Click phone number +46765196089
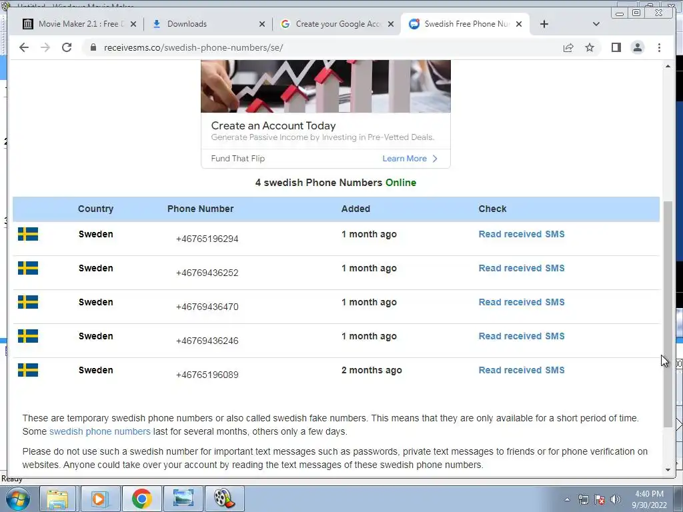Screen dimensions: 683x512 207,375
